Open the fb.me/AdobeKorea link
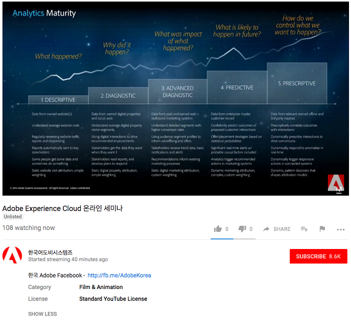351x321 pixels. [119, 275]
